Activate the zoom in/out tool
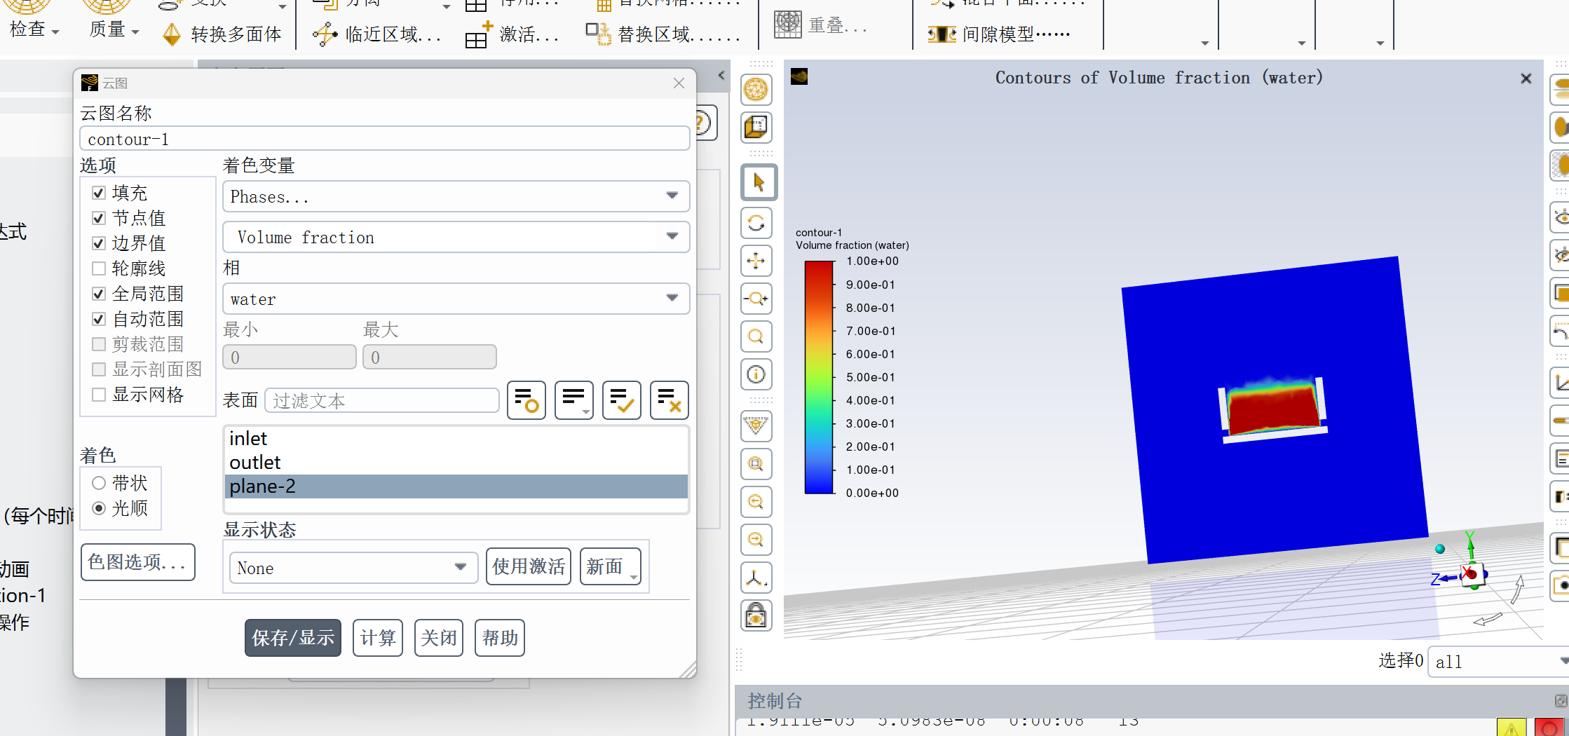1569x736 pixels. (756, 299)
